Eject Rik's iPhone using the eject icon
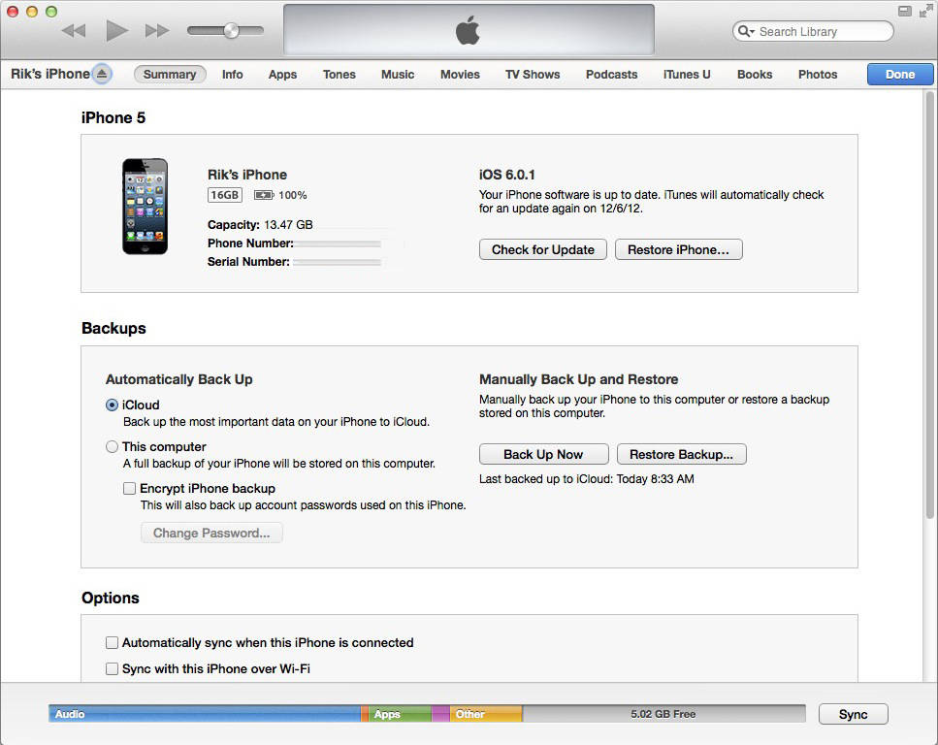 pyautogui.click(x=102, y=74)
